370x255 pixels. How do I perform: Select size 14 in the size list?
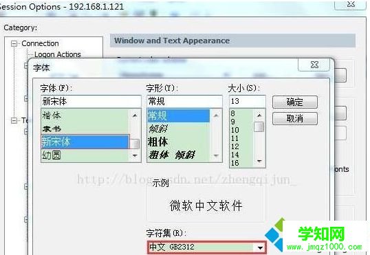pyautogui.click(x=241, y=155)
